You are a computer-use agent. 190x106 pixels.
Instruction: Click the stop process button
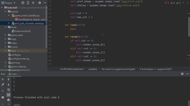(x=3, y=91)
